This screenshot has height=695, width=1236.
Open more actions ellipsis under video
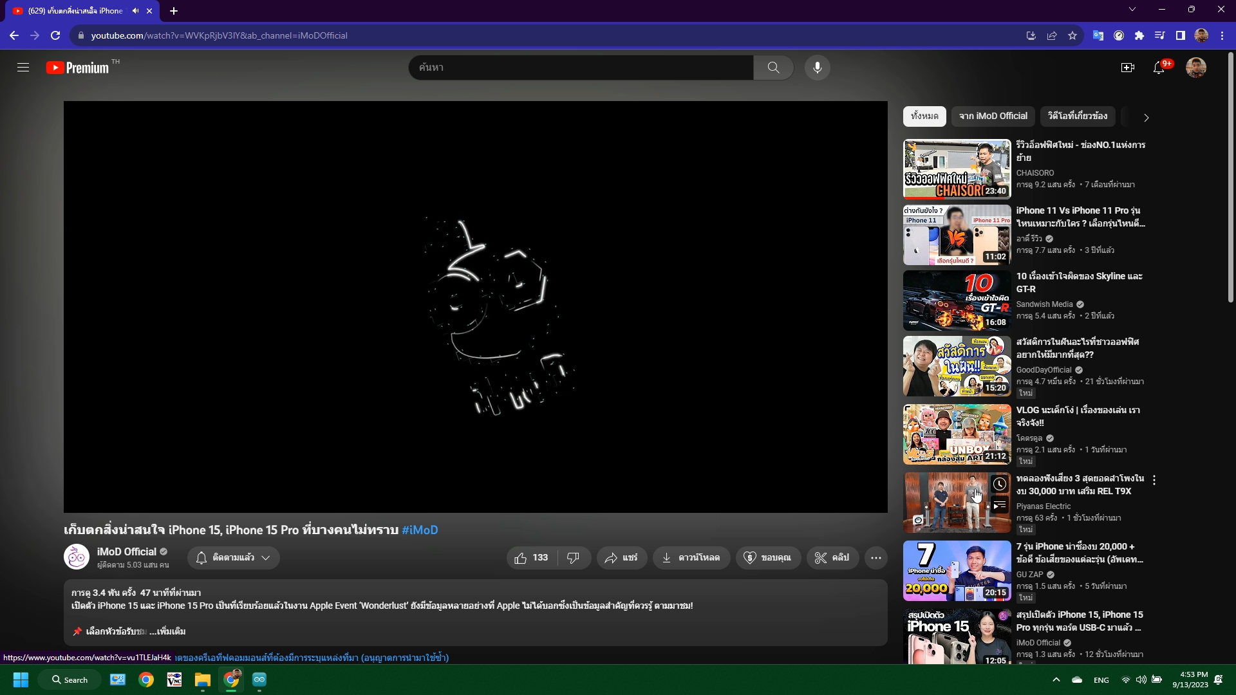pyautogui.click(x=876, y=558)
